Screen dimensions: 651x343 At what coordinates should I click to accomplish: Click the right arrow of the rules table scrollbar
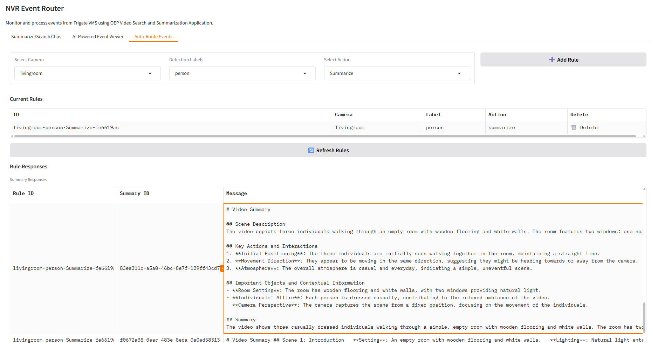click(x=644, y=136)
